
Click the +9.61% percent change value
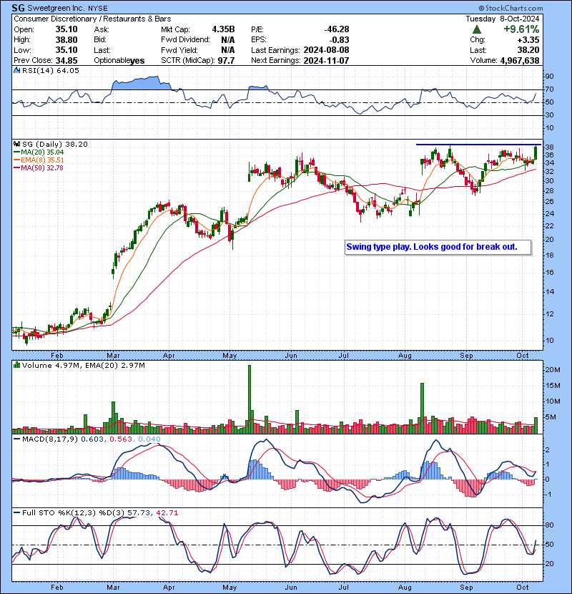click(521, 29)
